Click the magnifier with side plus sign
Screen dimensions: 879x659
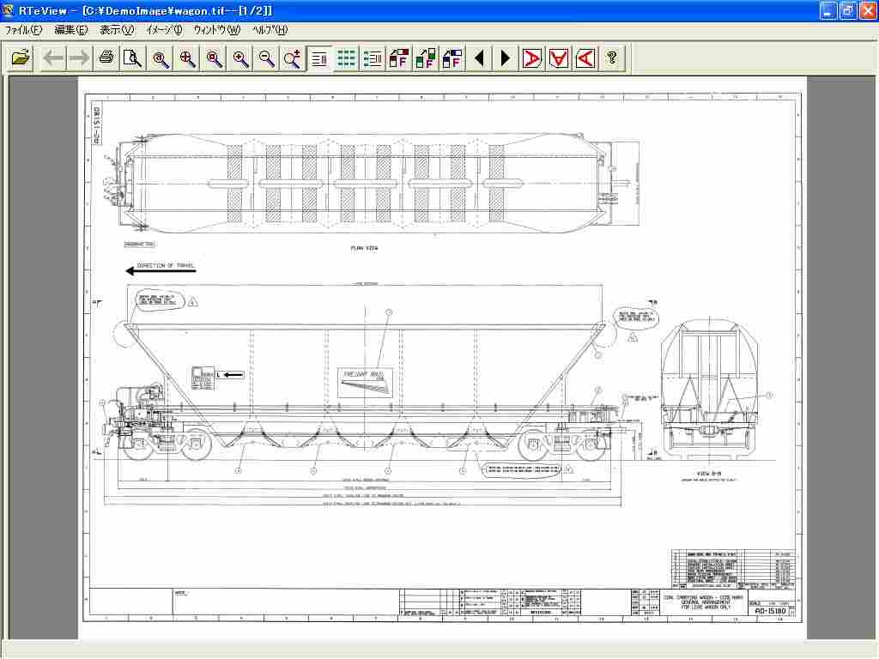pyautogui.click(x=293, y=57)
